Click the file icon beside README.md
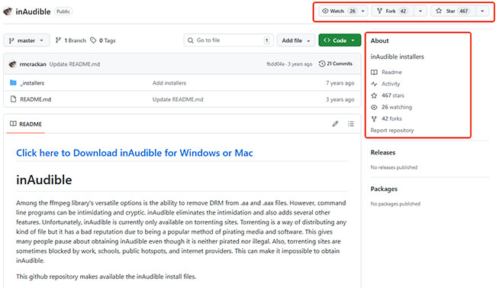This screenshot has height=288, width=496. tap(13, 99)
